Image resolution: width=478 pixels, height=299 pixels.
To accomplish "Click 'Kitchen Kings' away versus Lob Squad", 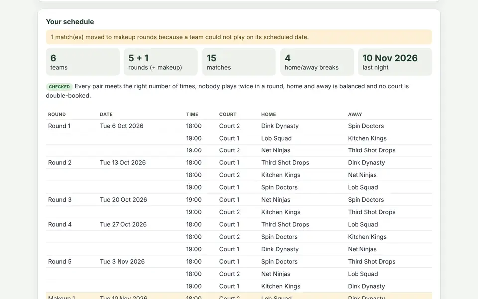I will [367, 138].
